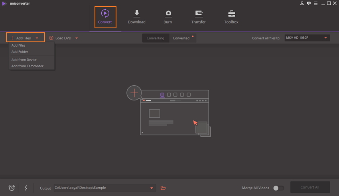Image resolution: width=339 pixels, height=196 pixels.
Task: Expand Load DVD dropdown arrow
Action: pyautogui.click(x=77, y=38)
